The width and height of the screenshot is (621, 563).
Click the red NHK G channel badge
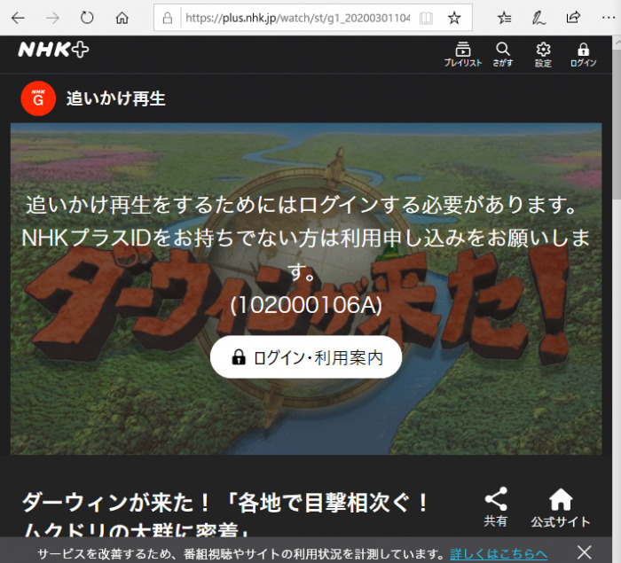pyautogui.click(x=38, y=98)
